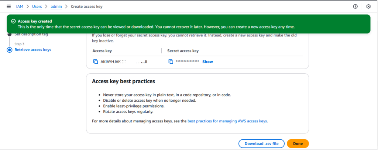
Task: Click the Done button
Action: point(298,144)
